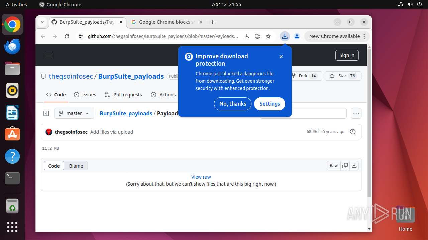Image resolution: width=428 pixels, height=240 pixels.
Task: Show all applications grid
Action: tap(12, 227)
